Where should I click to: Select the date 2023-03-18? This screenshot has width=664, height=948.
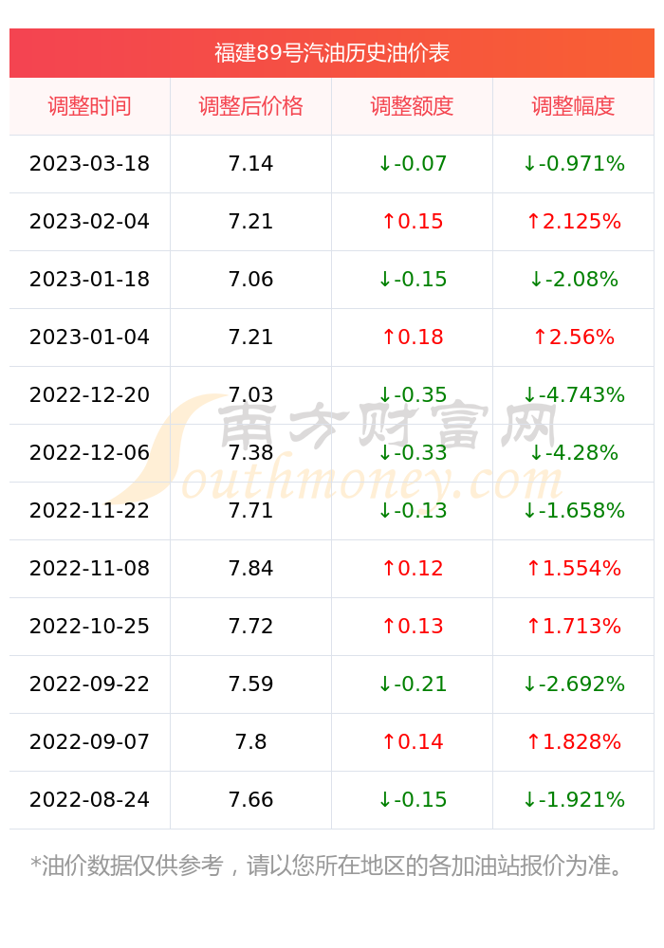click(89, 164)
